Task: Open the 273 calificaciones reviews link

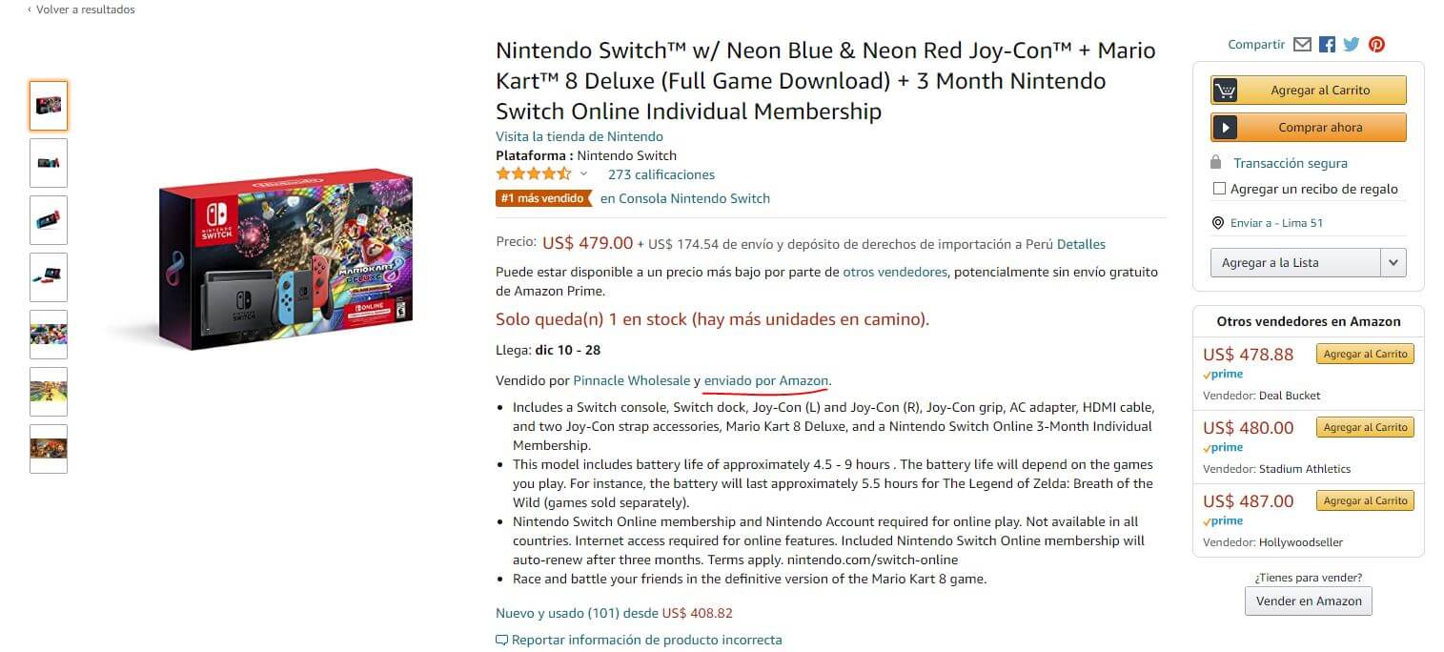Action: pyautogui.click(x=661, y=174)
